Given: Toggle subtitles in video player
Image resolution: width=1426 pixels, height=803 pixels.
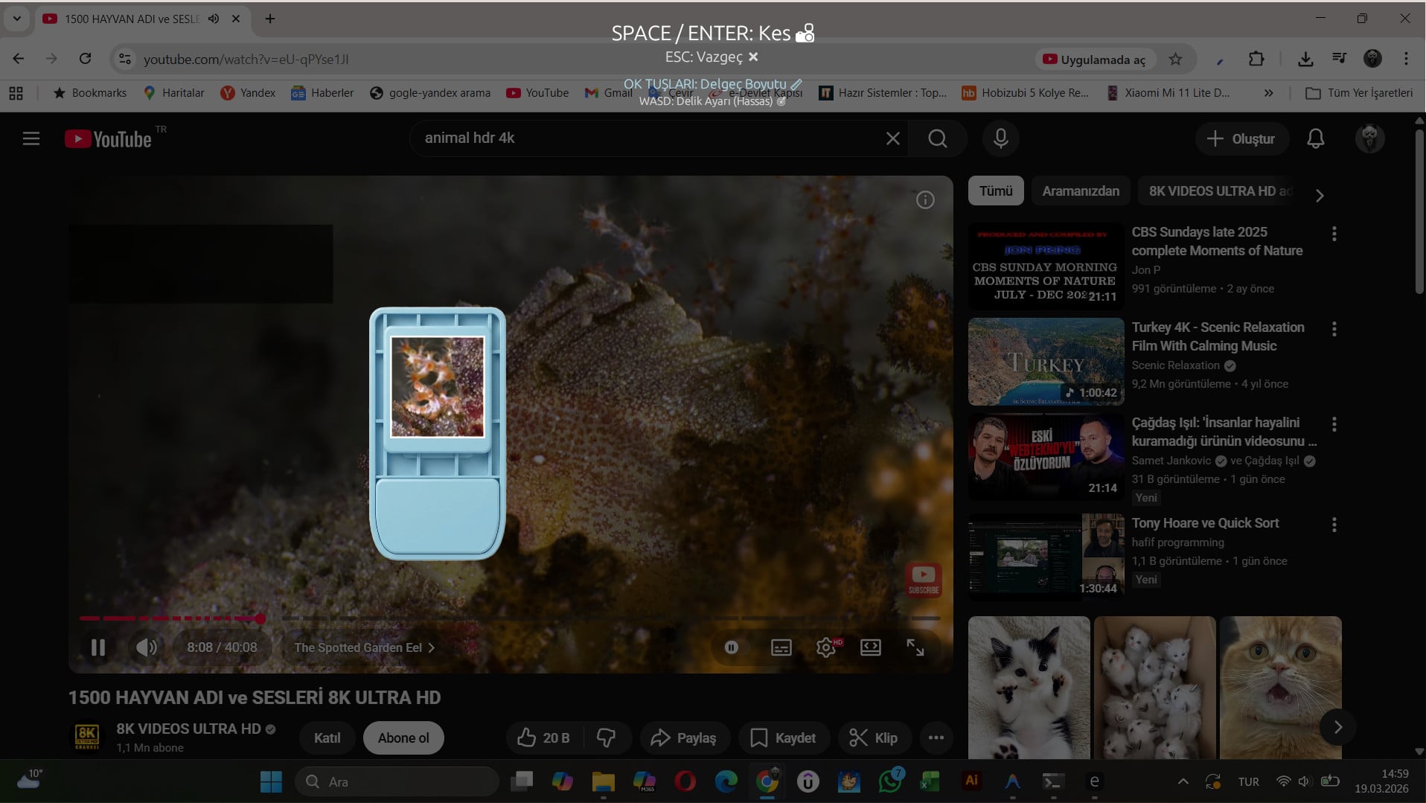Looking at the screenshot, I should tap(781, 647).
